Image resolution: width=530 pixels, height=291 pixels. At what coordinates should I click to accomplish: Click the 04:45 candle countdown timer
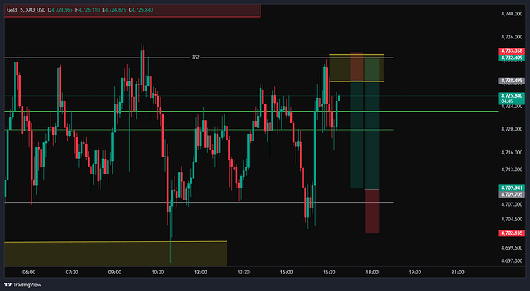pos(507,101)
